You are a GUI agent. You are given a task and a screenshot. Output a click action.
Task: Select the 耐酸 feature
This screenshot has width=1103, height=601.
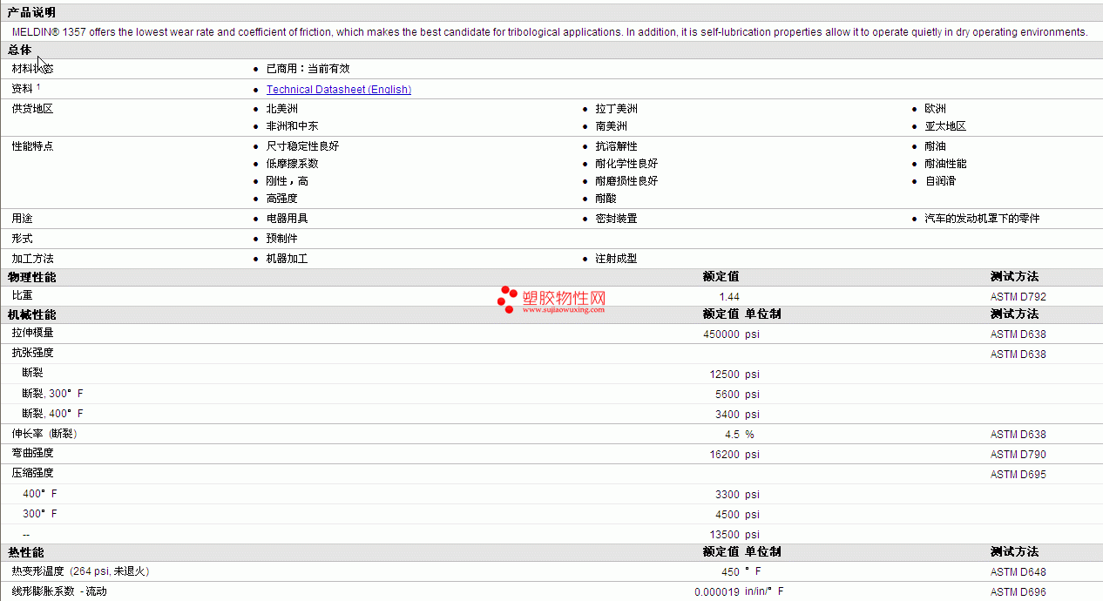606,199
